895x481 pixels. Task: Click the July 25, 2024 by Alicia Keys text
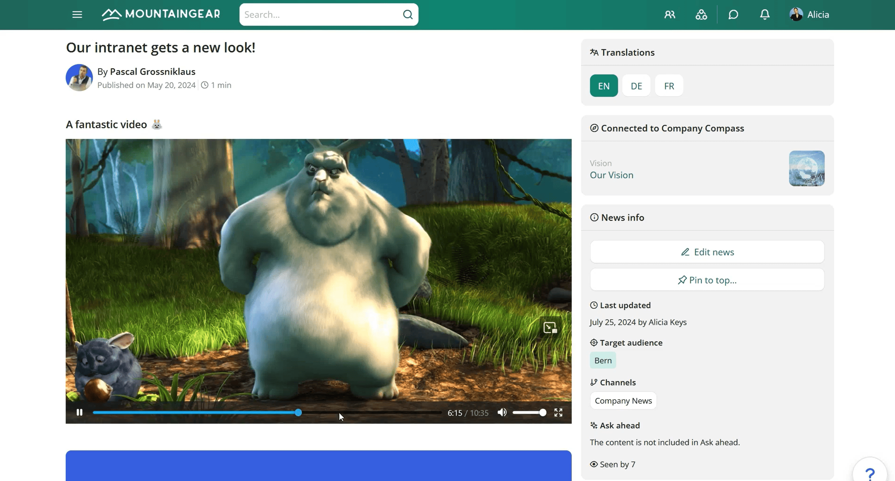[x=638, y=322]
